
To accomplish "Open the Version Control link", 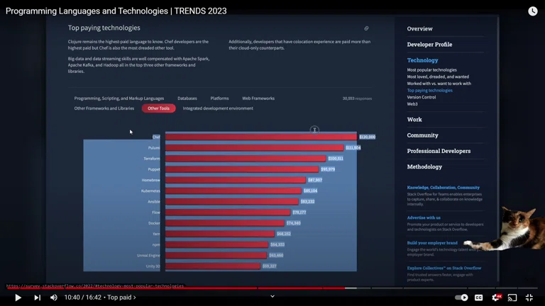I will pyautogui.click(x=422, y=97).
